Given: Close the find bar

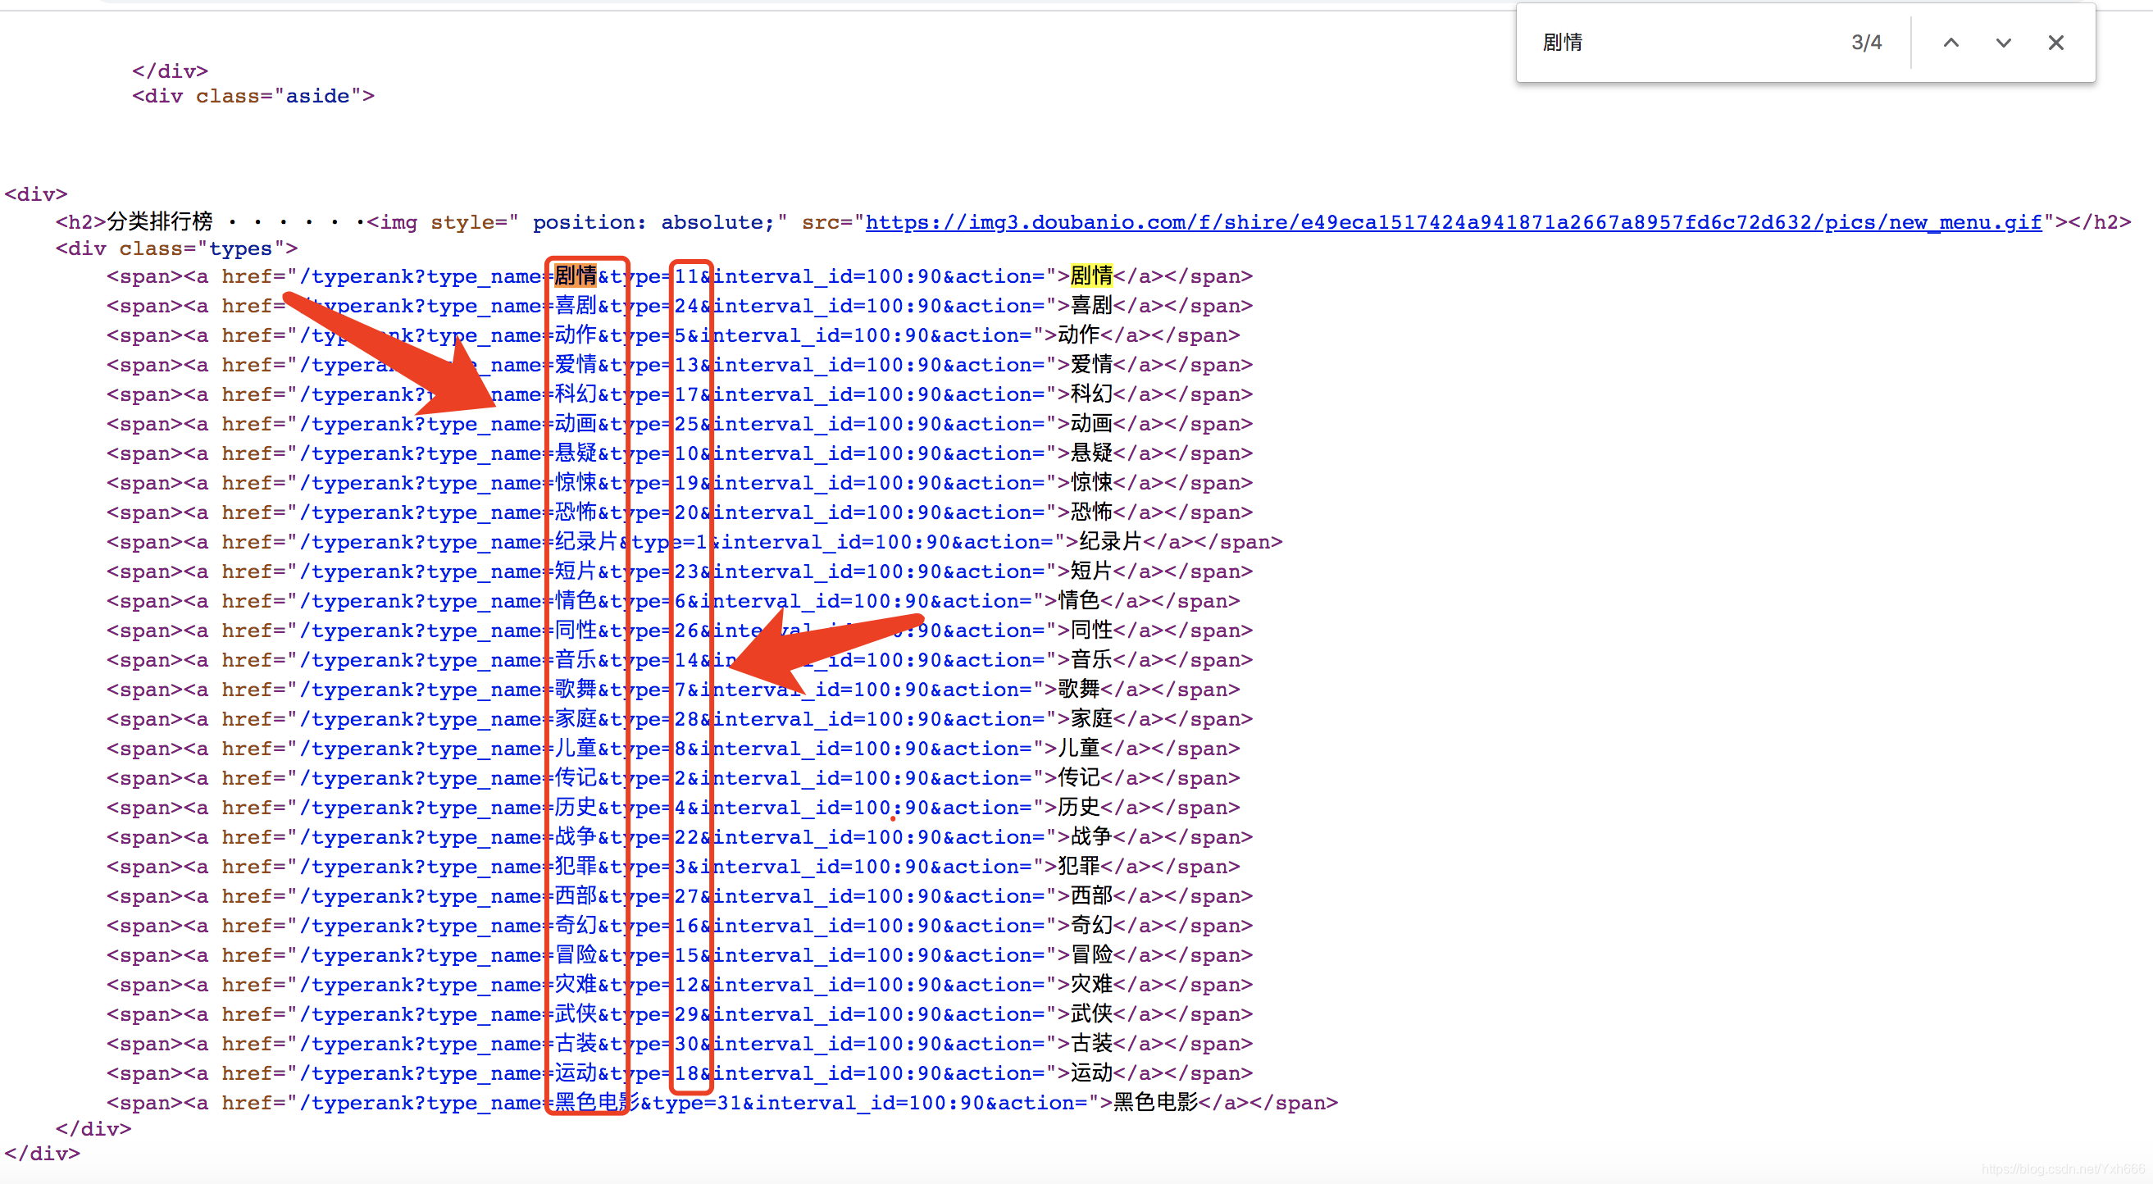Looking at the screenshot, I should point(2055,43).
